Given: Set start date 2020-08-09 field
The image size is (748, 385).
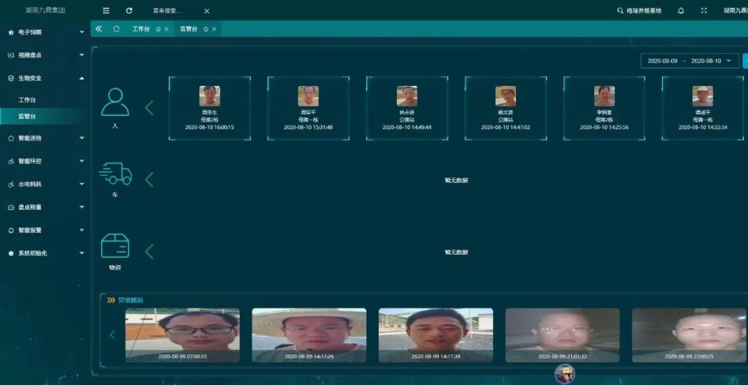Looking at the screenshot, I should [x=662, y=61].
